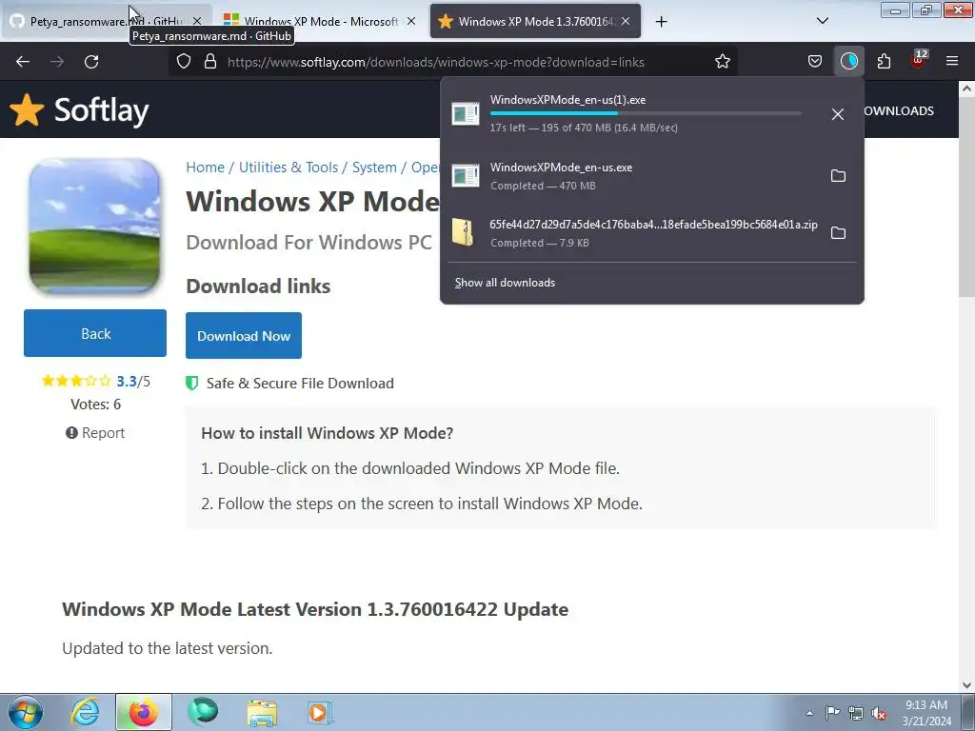Open Windows Media Player taskbar icon
This screenshot has width=975, height=731.
click(x=320, y=712)
